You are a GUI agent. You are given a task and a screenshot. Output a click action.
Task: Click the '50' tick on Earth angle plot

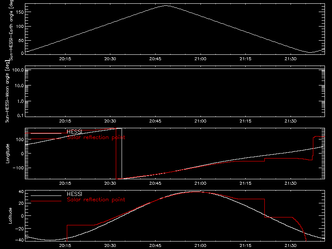(x=21, y=40)
